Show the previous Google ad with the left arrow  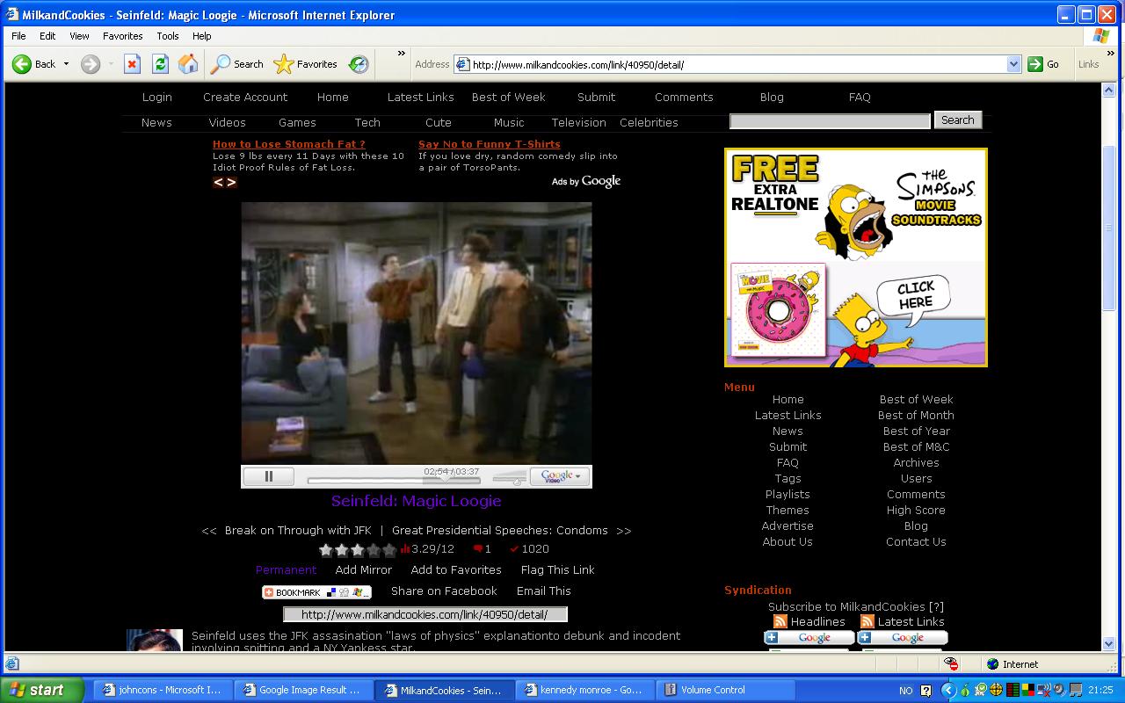pyautogui.click(x=219, y=182)
